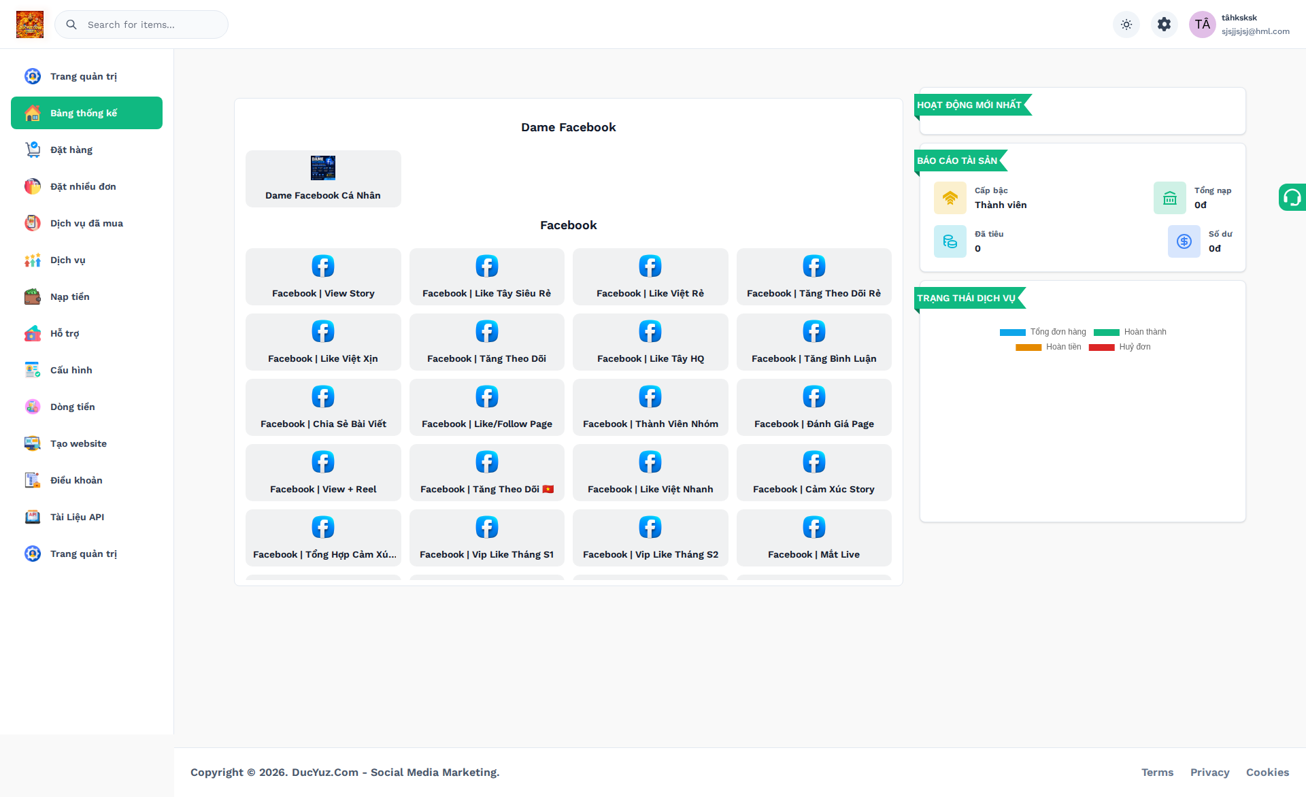This screenshot has height=797, width=1306.
Task: Open the Dame Facebook Cá Nhân card
Action: 323,179
